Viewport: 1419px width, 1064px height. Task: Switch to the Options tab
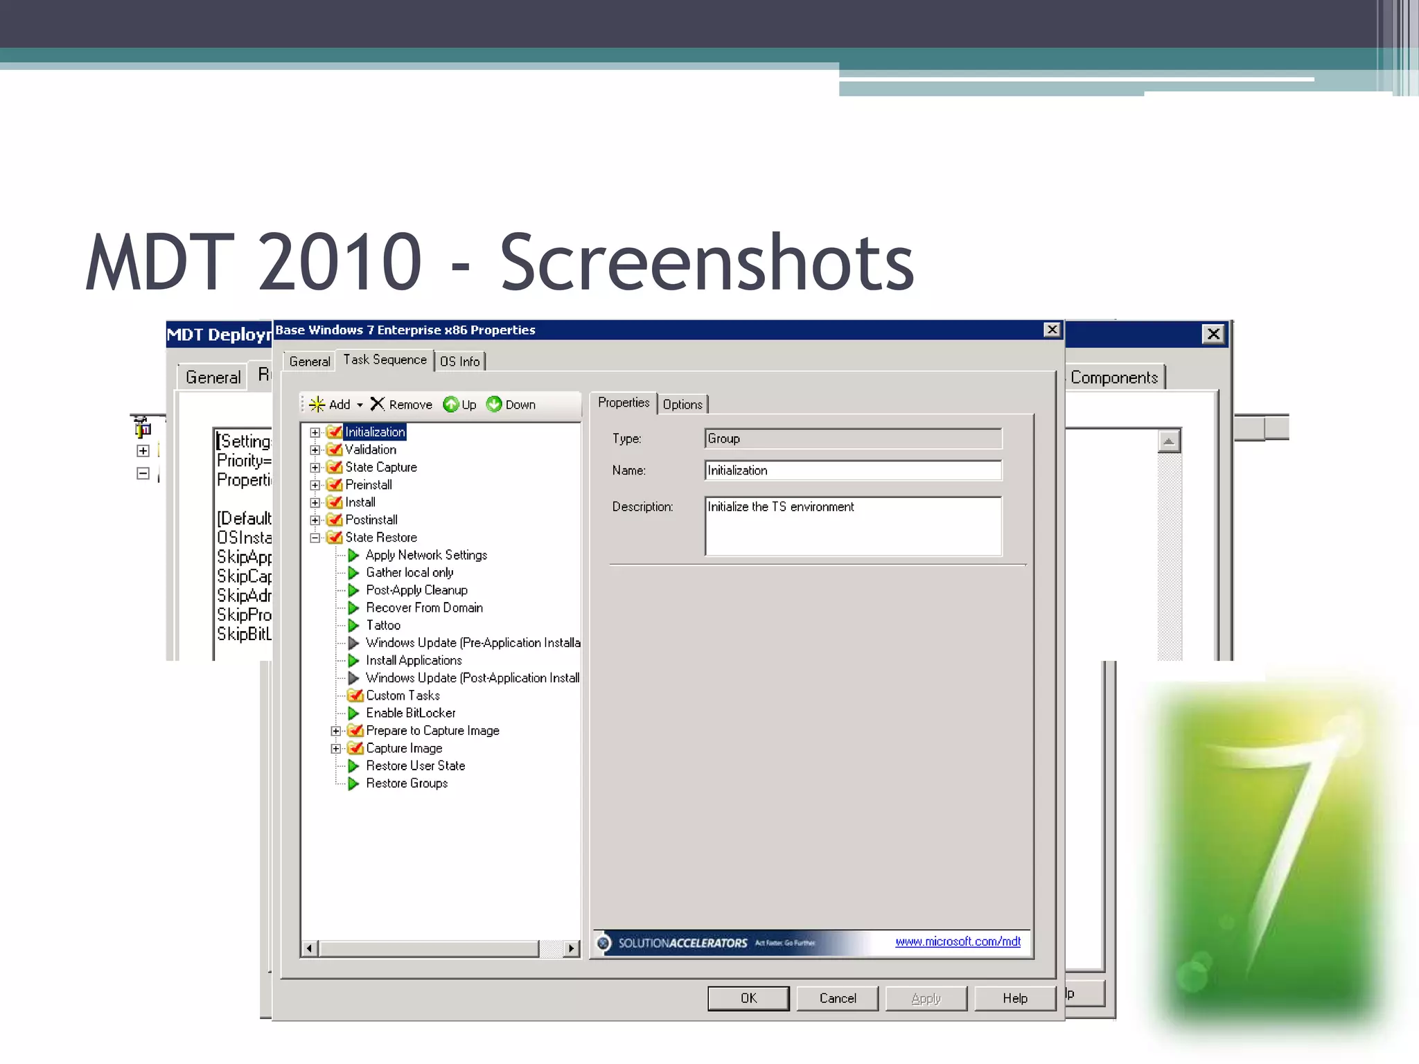[x=682, y=405]
